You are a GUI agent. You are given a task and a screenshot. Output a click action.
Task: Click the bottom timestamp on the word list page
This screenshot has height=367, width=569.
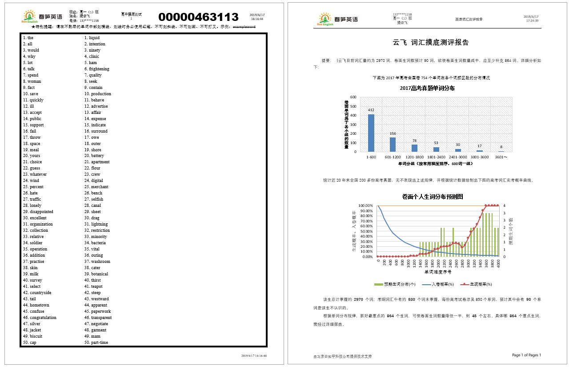pos(254,355)
